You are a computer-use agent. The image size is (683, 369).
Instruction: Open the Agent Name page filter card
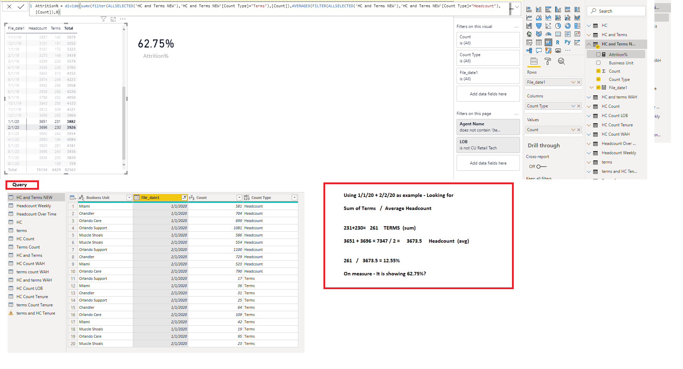click(x=488, y=127)
